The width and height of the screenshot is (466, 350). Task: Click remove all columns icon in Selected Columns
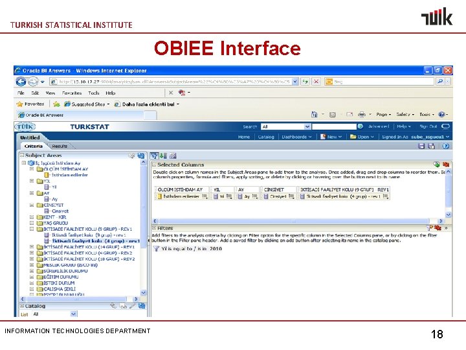point(446,164)
